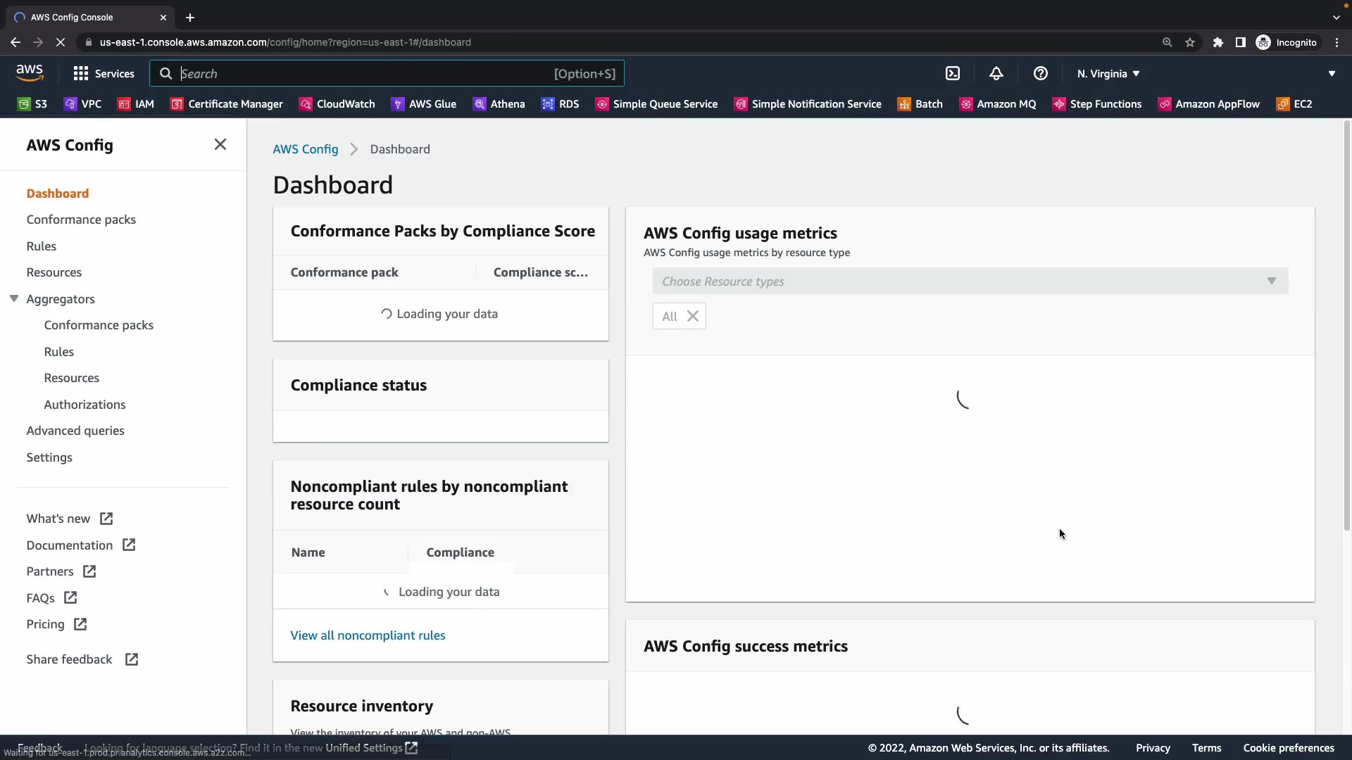This screenshot has width=1352, height=760.
Task: Bookmark this page with the star icon
Action: pos(1190,42)
